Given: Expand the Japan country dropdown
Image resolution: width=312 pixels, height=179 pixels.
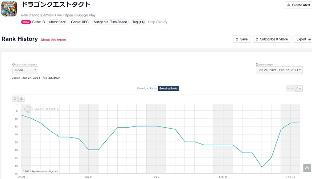Looking at the screenshot, I should click(25, 70).
